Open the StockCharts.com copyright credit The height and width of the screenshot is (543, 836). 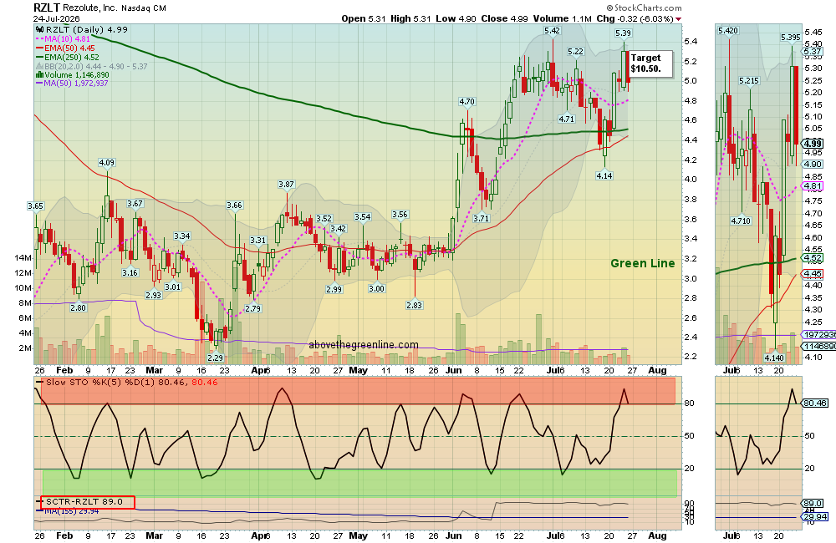[644, 8]
